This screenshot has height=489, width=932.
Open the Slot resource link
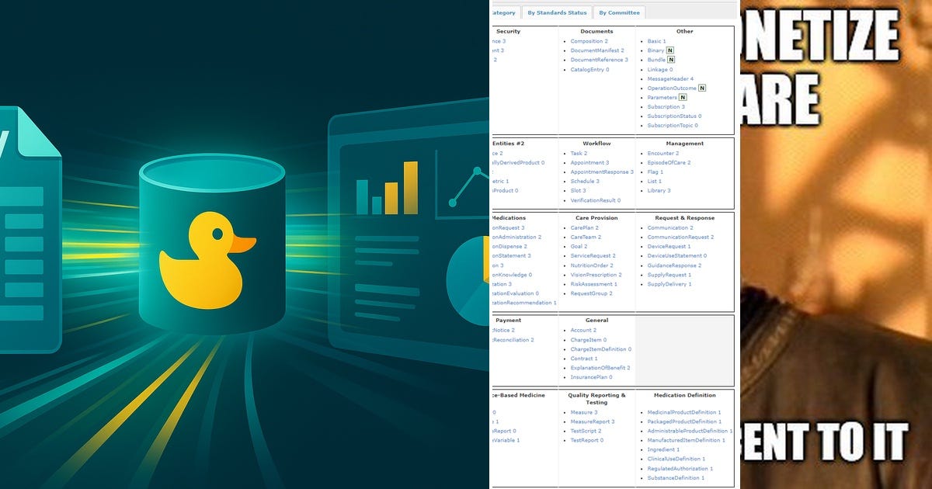pyautogui.click(x=576, y=191)
